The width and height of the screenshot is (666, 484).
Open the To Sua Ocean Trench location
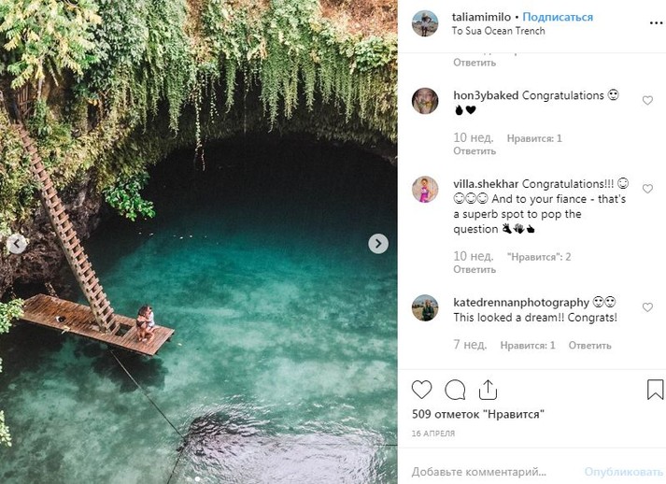[x=499, y=31]
